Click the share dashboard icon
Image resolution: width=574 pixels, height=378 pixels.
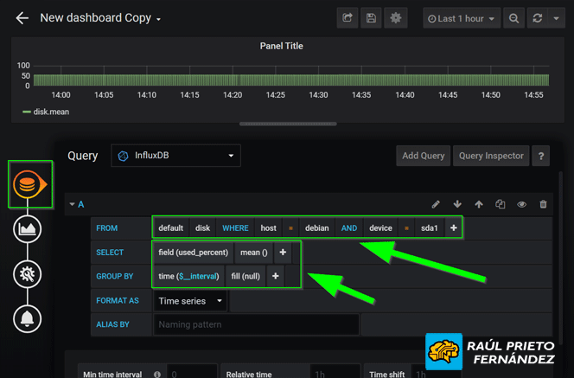[347, 18]
